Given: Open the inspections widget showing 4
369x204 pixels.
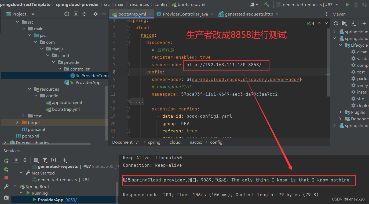Looking at the screenshot, I should (x=310, y=23).
